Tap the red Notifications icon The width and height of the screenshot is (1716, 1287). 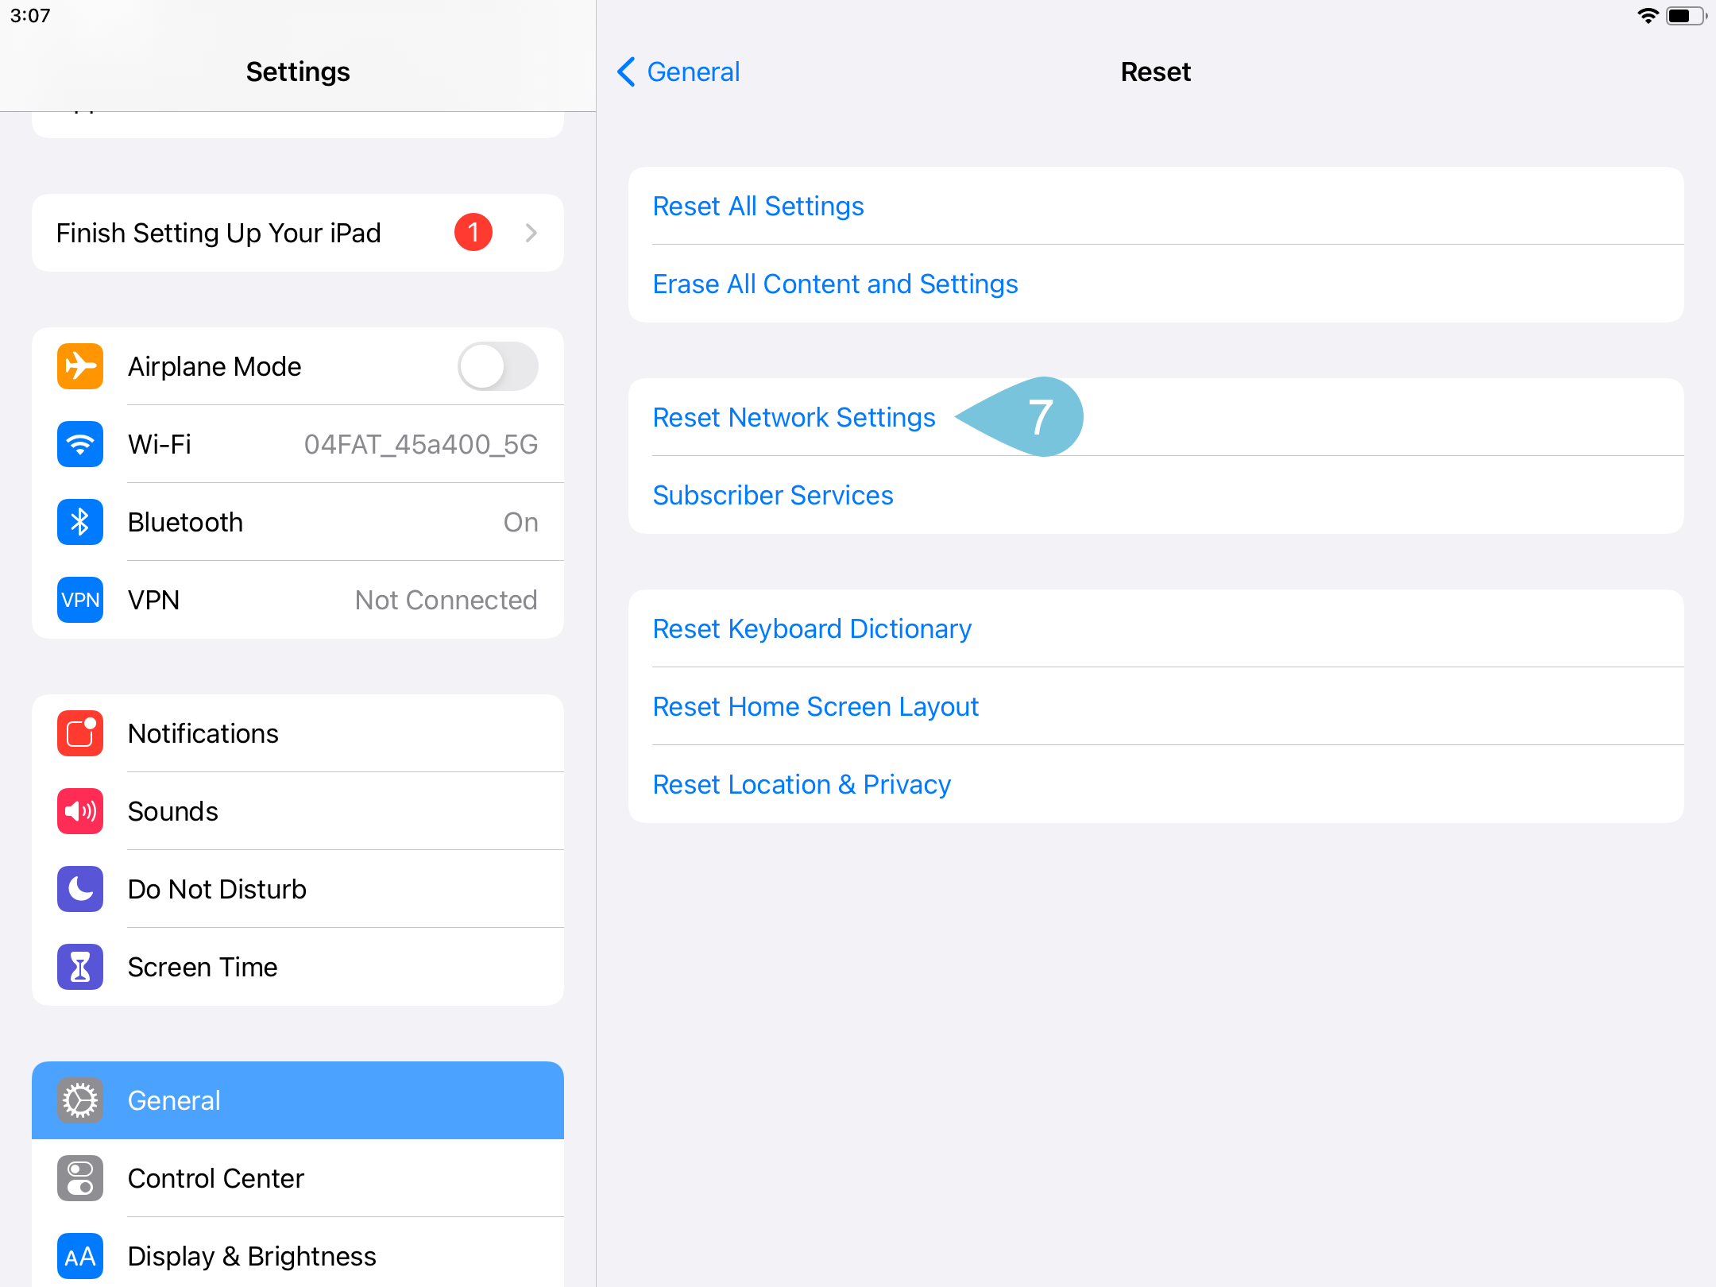point(80,733)
